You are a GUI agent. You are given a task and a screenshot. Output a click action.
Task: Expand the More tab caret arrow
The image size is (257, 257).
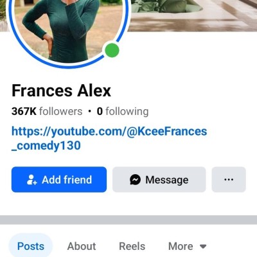[x=203, y=247]
